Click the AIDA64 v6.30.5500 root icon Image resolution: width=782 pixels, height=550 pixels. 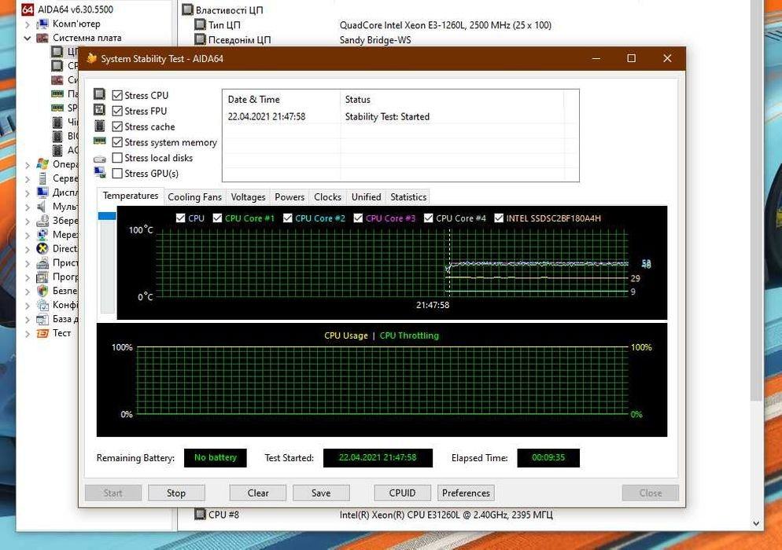pos(28,9)
